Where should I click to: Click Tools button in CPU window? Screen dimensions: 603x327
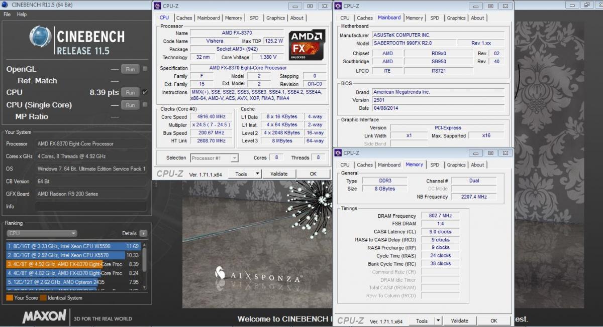pos(241,174)
